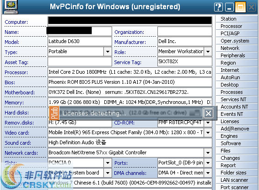Click the Network cards: label
This screenshot has height=190, width=259.
[x=21, y=153]
